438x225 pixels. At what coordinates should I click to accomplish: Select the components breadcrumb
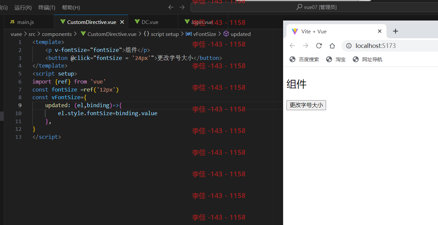pos(57,34)
